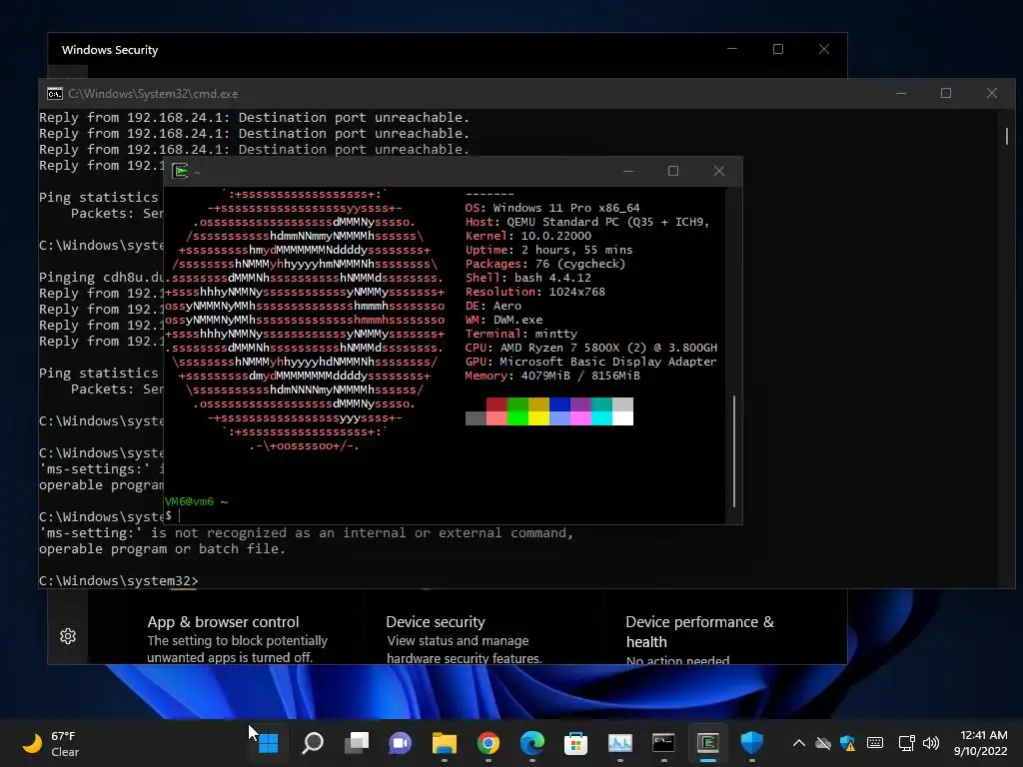1023x767 pixels.
Task: Close the mintty terminal window
Action: (719, 171)
